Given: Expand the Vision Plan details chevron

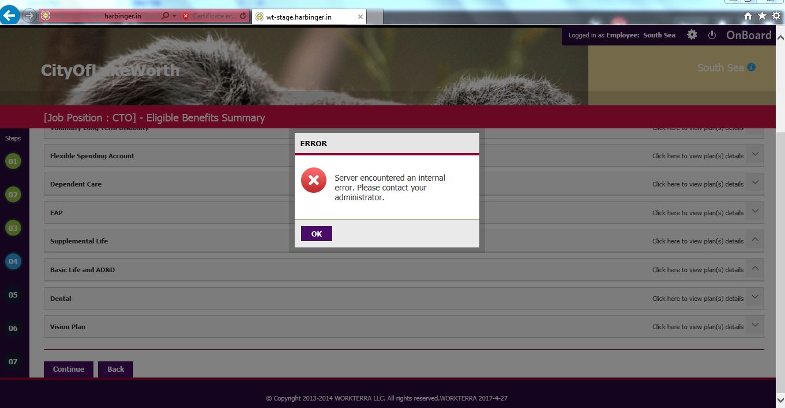Looking at the screenshot, I should coord(755,326).
